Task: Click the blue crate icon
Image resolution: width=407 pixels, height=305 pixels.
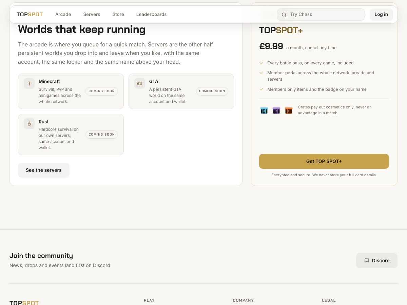Action: pos(264,110)
